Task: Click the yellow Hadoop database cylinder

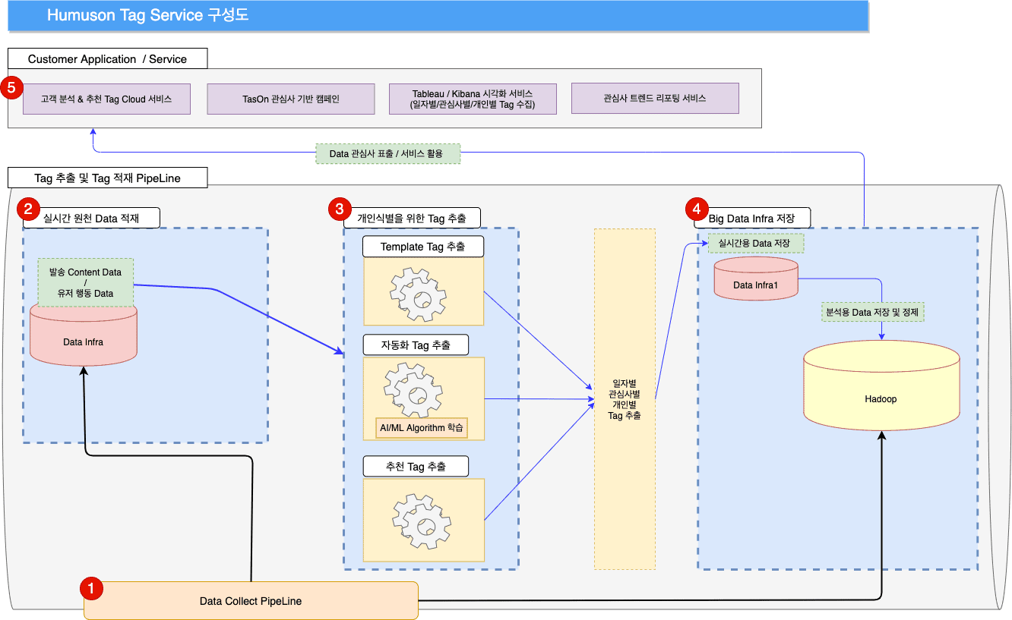Action: click(881, 398)
